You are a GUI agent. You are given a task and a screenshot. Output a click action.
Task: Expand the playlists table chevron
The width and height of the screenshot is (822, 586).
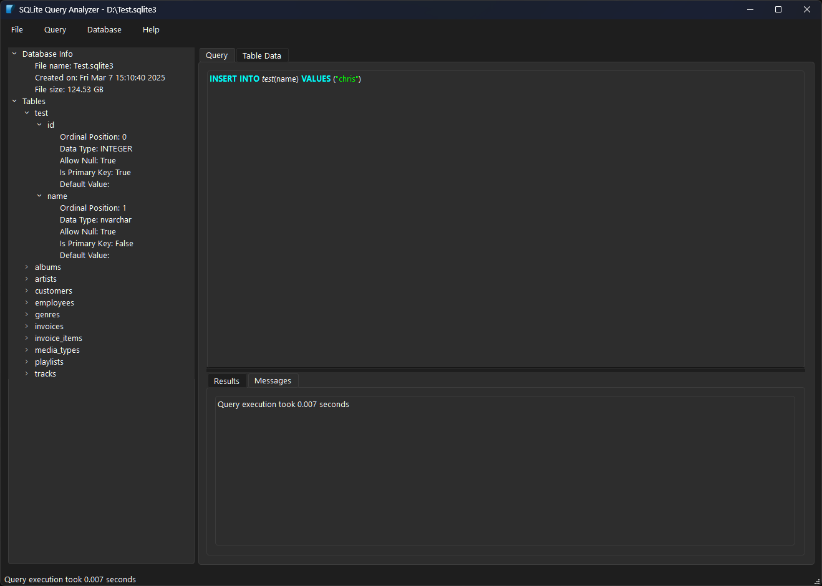27,362
